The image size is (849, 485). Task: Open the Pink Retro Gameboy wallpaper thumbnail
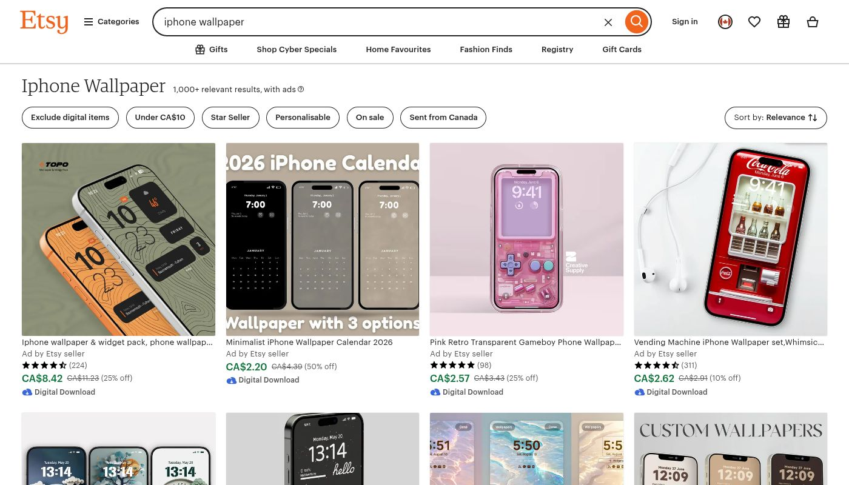526,239
